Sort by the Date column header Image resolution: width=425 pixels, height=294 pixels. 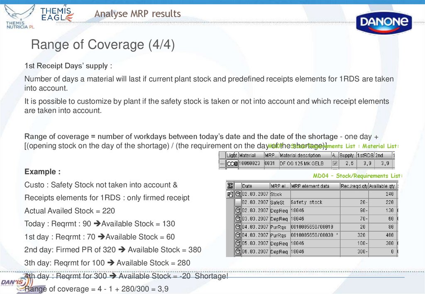click(x=248, y=186)
